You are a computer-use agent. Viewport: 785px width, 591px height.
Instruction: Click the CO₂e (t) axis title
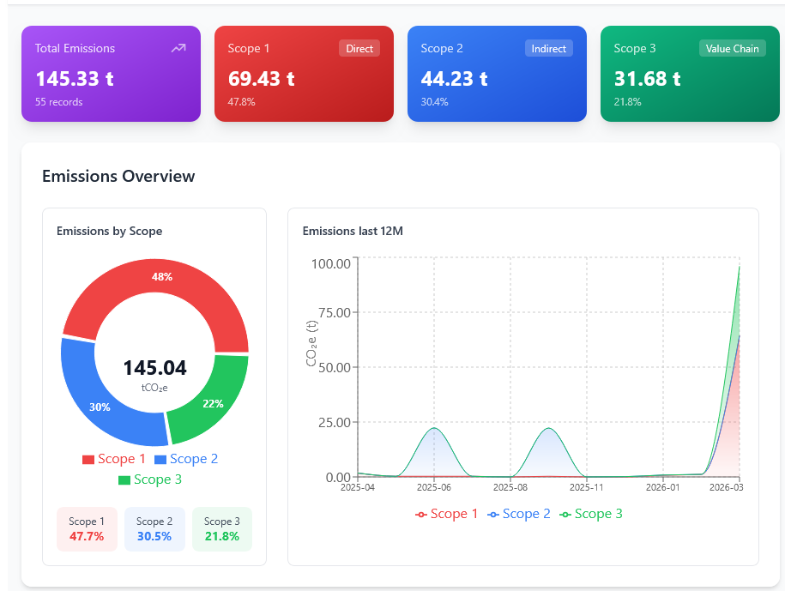311,343
